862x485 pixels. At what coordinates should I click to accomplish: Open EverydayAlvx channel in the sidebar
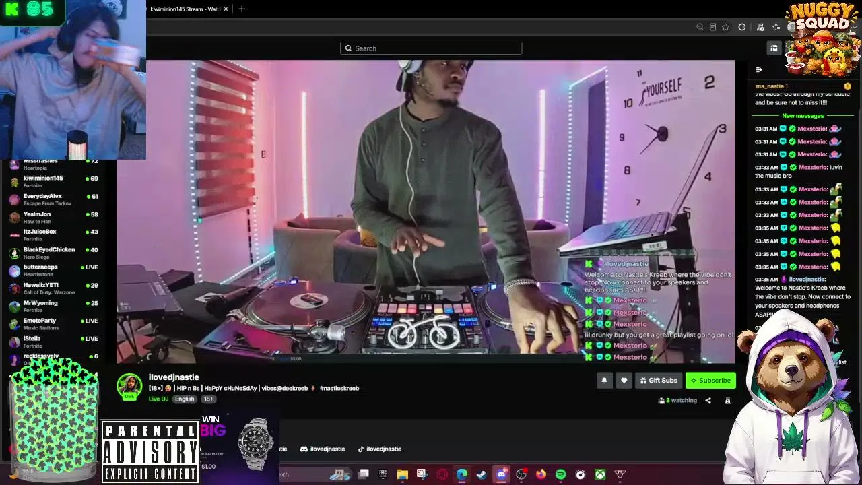pos(54,199)
